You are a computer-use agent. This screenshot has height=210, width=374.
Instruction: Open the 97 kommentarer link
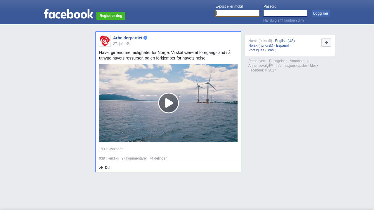134,158
